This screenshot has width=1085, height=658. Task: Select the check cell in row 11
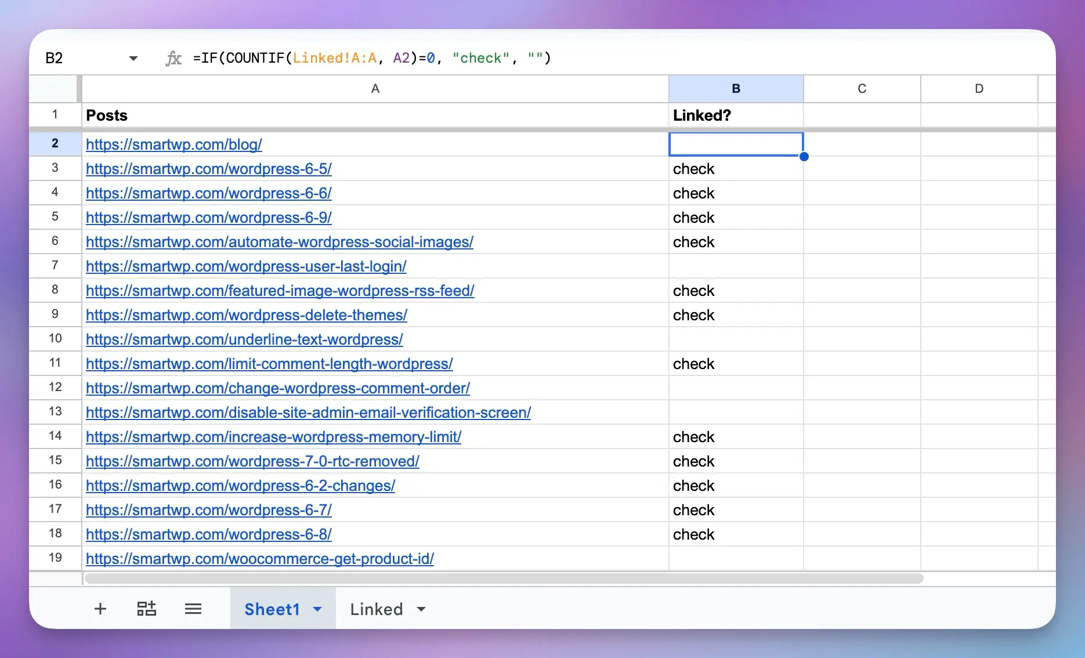point(736,364)
